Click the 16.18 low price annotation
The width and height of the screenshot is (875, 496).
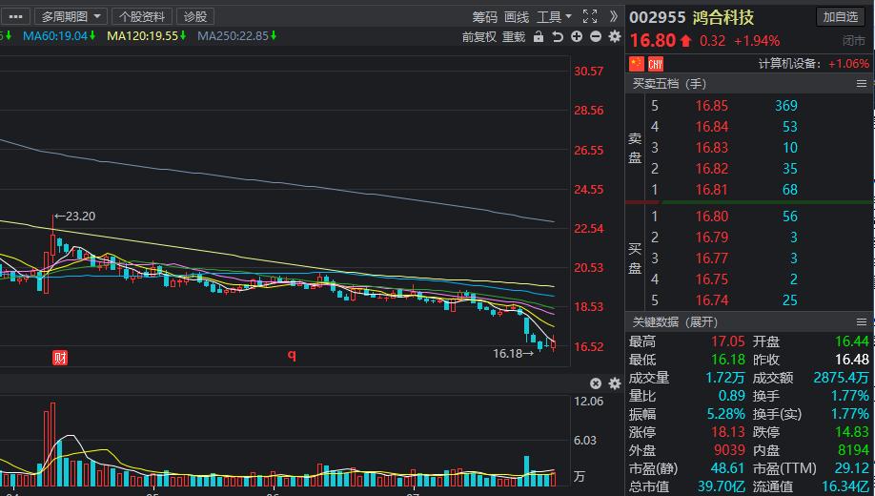click(x=514, y=354)
